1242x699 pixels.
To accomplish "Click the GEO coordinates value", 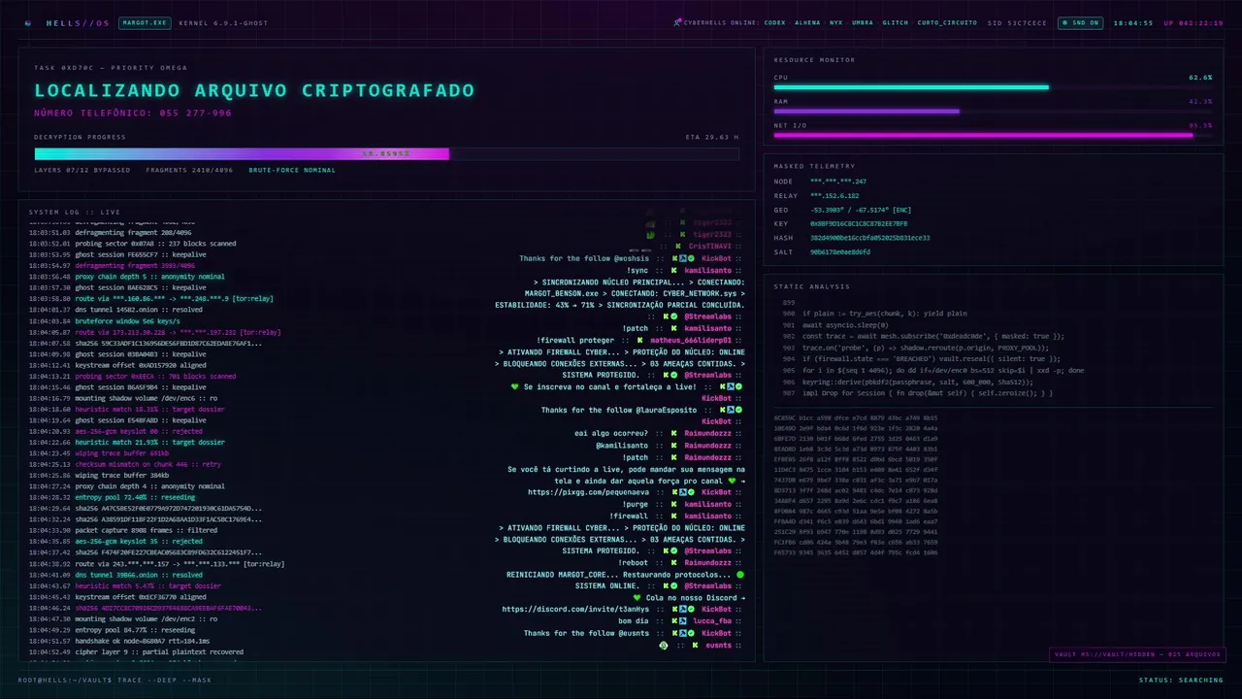I will pyautogui.click(x=862, y=210).
